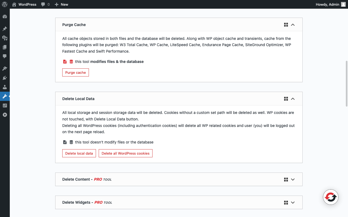
Task: Open the WordPress logo menu
Action: [x=5, y=4]
